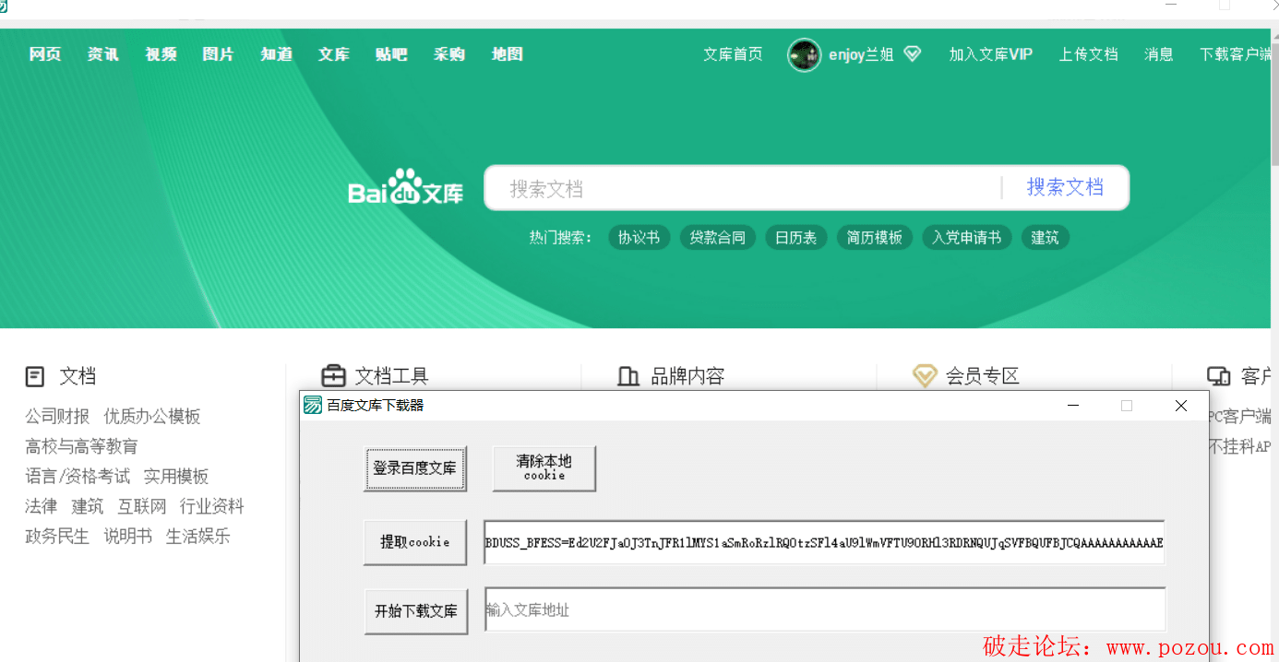Open the 知道 nav item
Viewport: 1279px width, 662px height.
click(277, 54)
